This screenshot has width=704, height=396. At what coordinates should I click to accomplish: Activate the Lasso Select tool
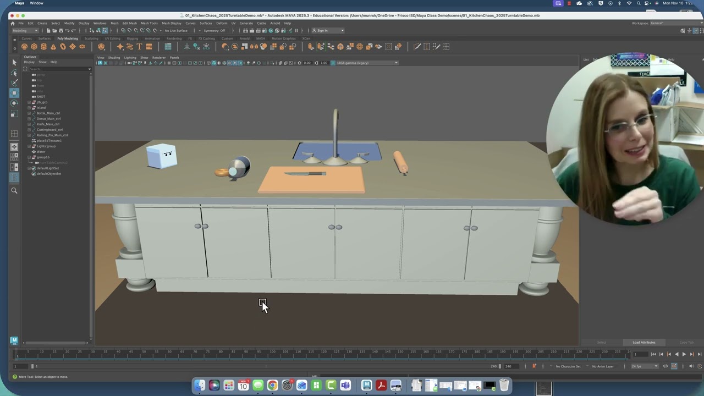[14, 73]
